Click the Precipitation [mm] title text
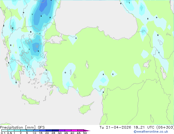The height and width of the screenshot is (134, 174). 18,127
